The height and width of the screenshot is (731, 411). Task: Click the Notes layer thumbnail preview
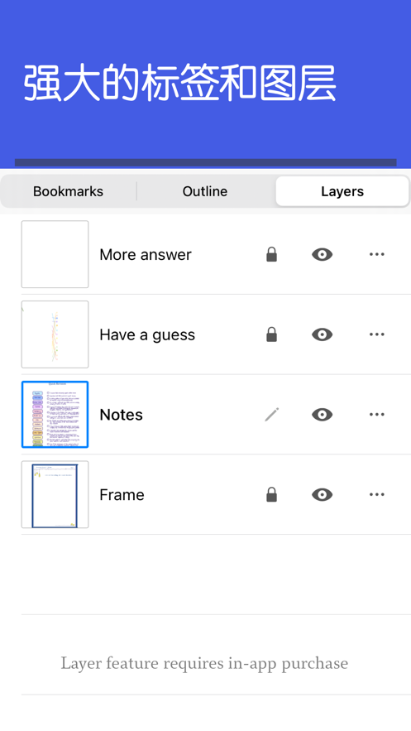point(55,415)
